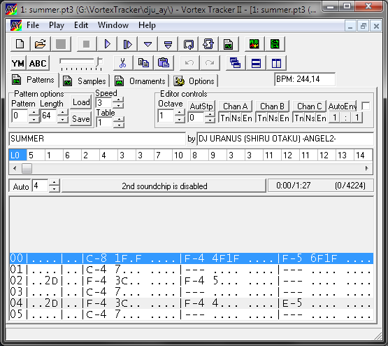Open a file using the folder icon
Image resolution: width=388 pixels, height=346 pixels.
click(x=41, y=44)
